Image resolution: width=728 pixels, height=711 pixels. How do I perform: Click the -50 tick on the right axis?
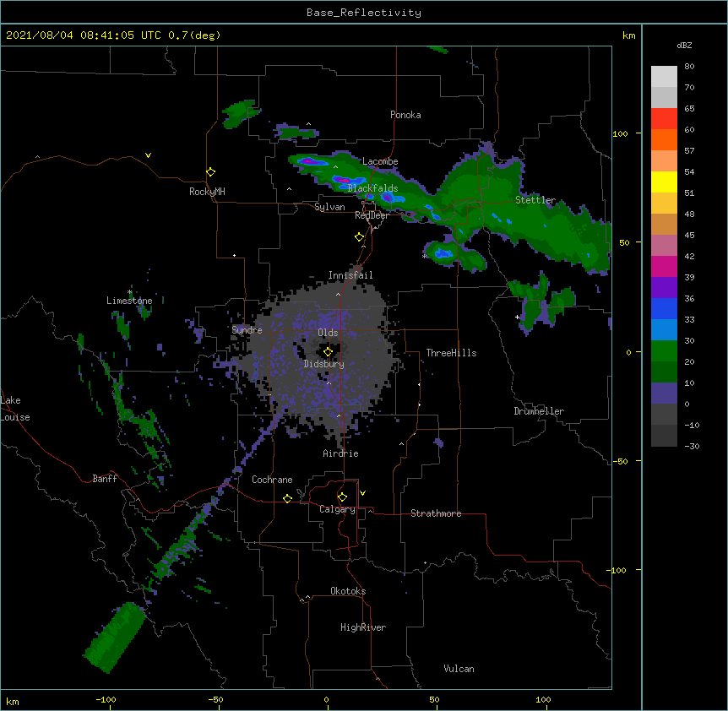620,461
